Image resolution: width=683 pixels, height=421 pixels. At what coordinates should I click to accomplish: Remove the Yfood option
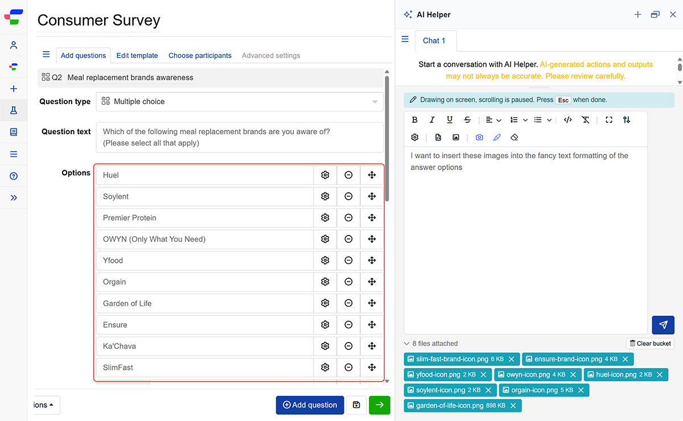pyautogui.click(x=348, y=261)
